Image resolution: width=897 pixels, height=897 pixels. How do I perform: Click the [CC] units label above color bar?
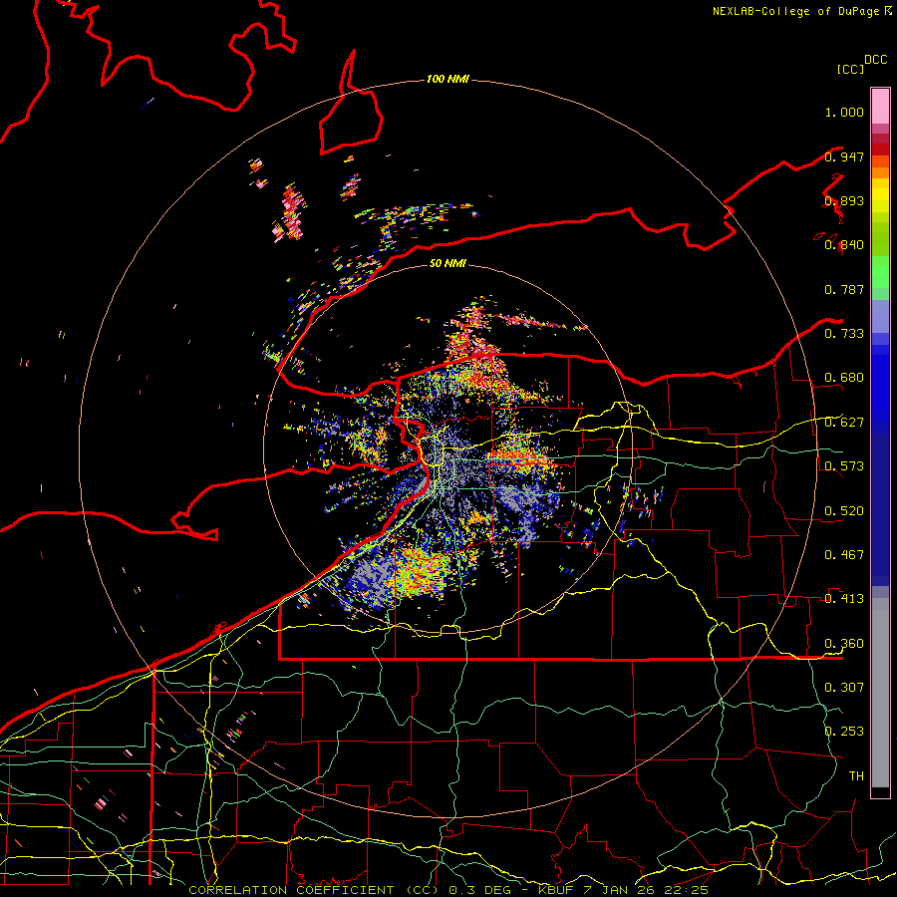(851, 69)
